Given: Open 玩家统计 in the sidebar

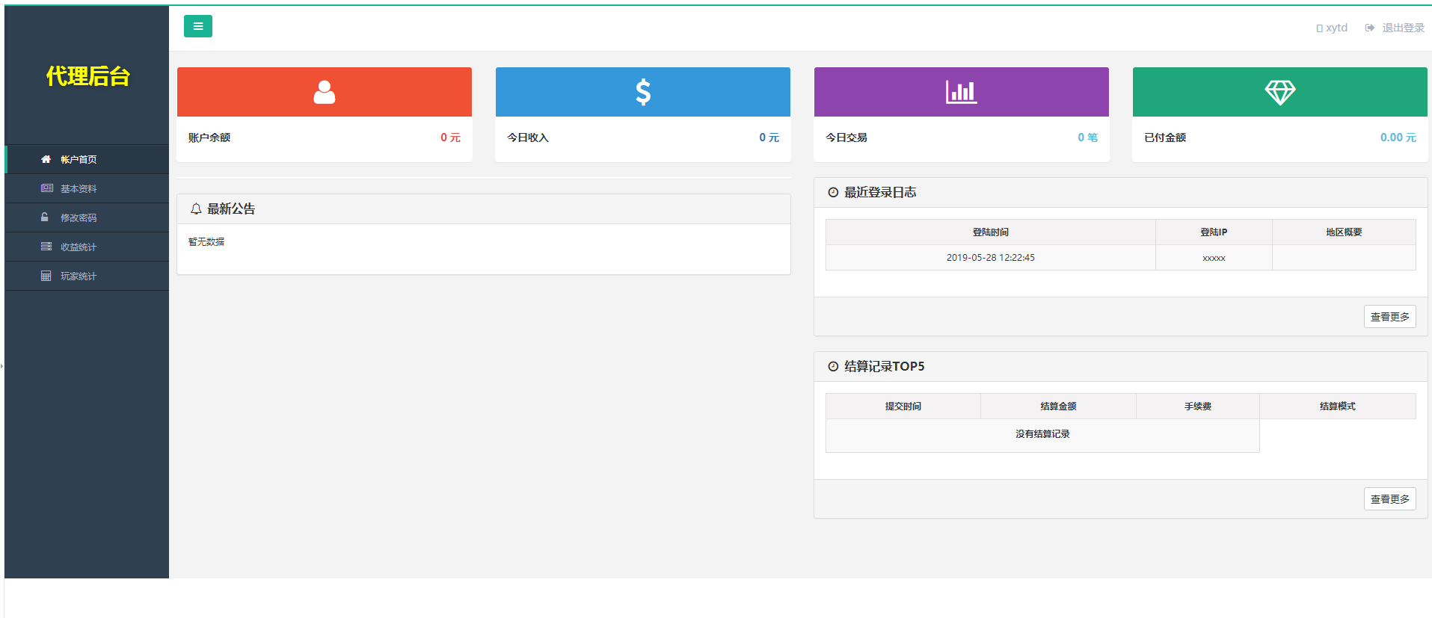Looking at the screenshot, I should pyautogui.click(x=78, y=276).
